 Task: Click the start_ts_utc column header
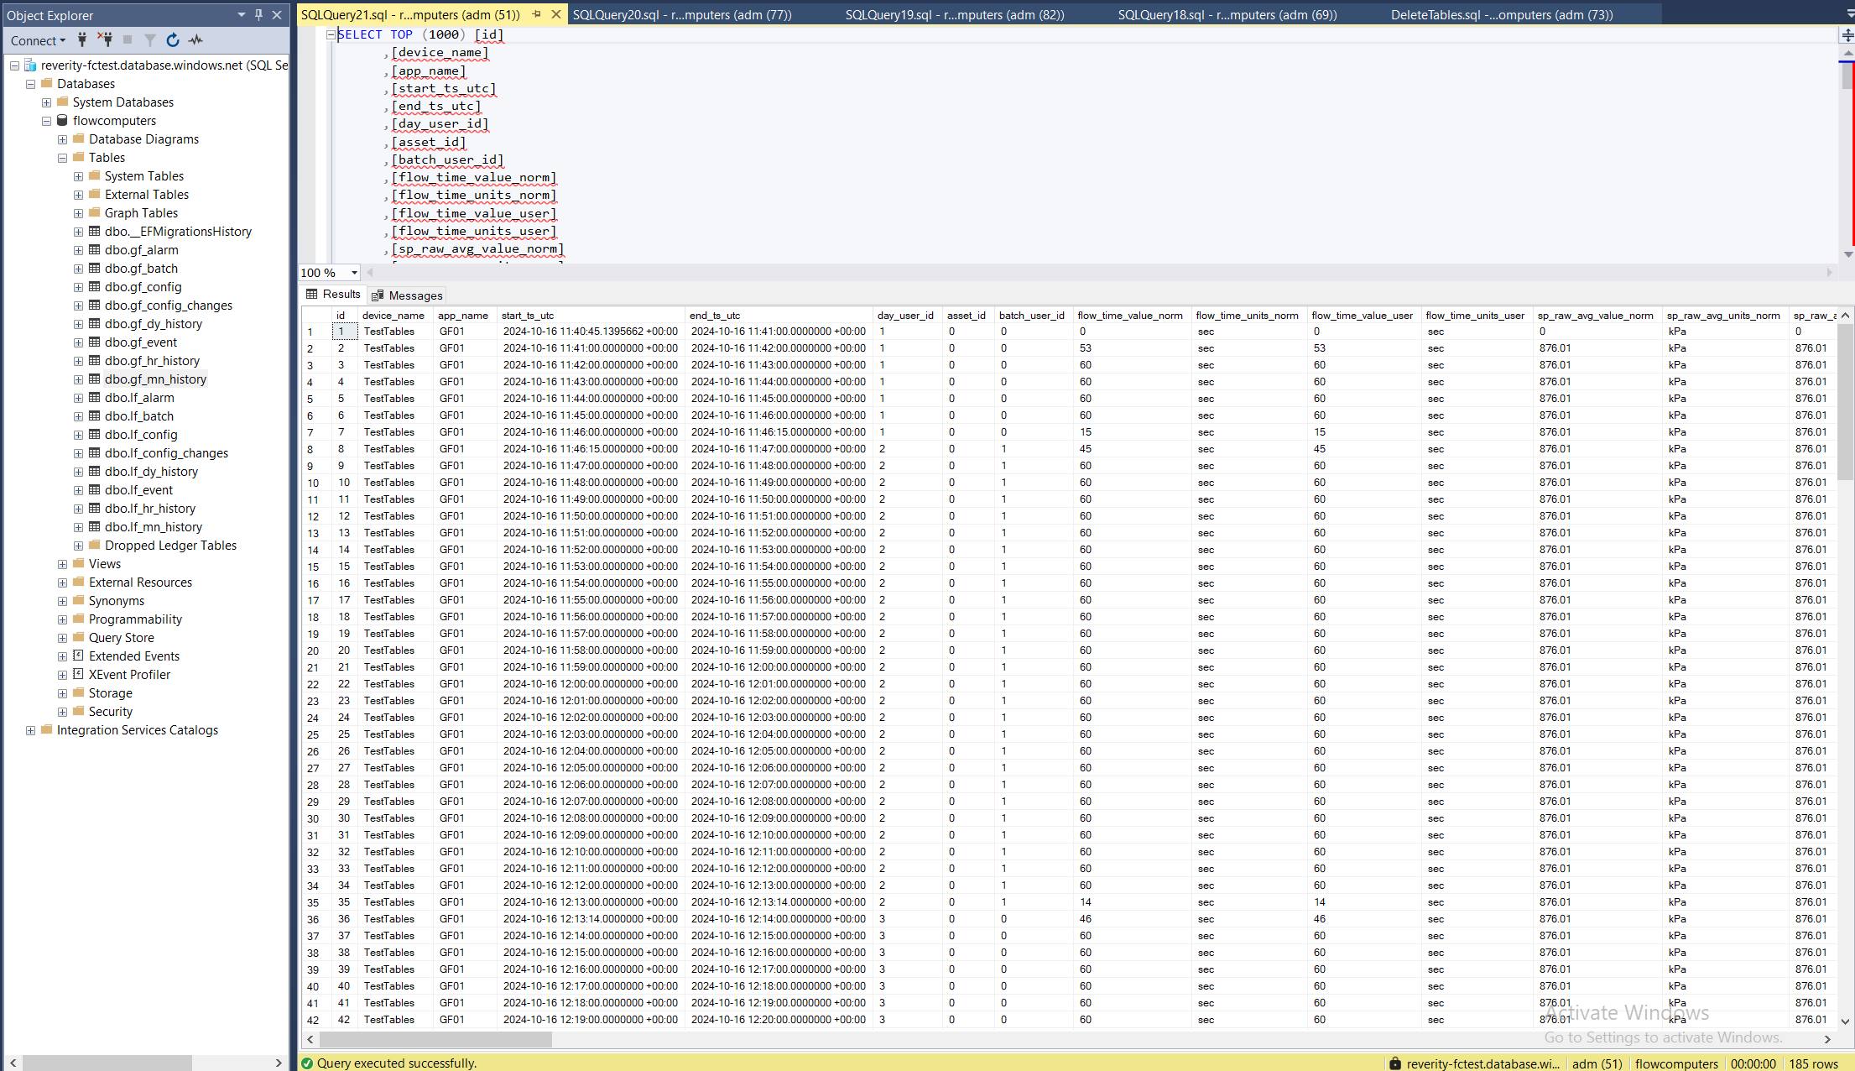coord(528,316)
